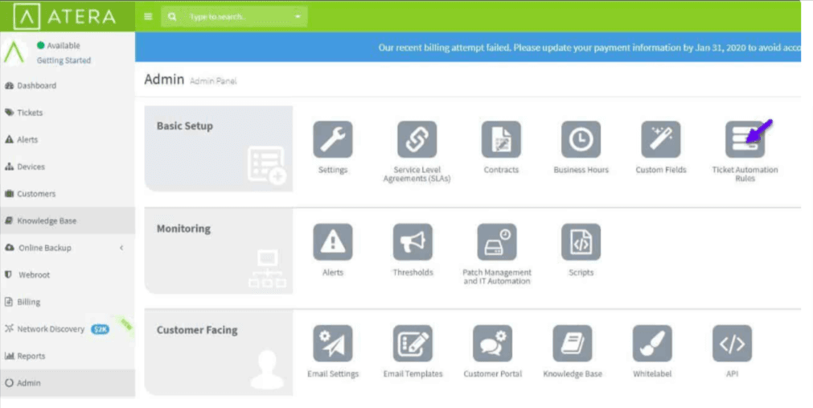Open the Custom Fields magic wand icon
This screenshot has width=813, height=408.
pyautogui.click(x=660, y=139)
